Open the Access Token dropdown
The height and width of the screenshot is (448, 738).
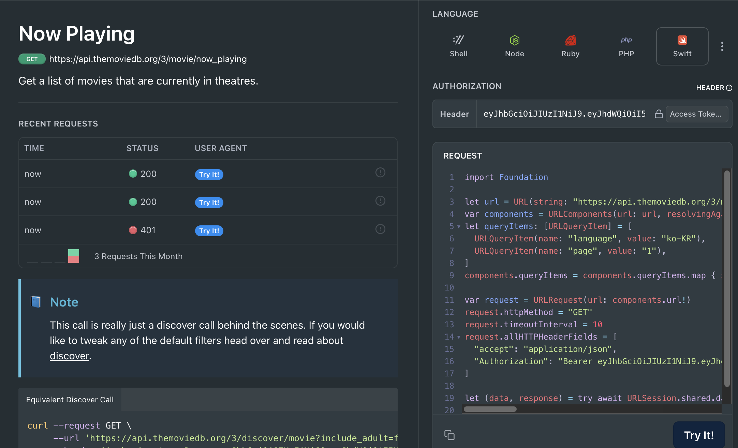point(696,114)
